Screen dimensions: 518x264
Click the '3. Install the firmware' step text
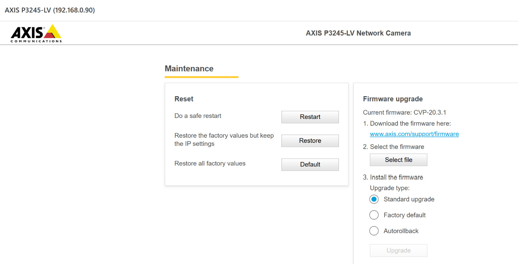(x=393, y=177)
